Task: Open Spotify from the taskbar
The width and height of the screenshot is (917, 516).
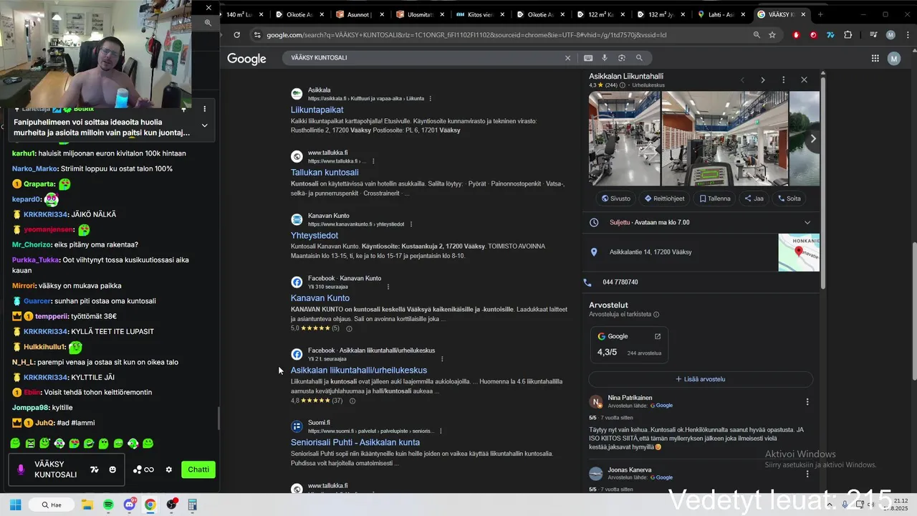Action: pyautogui.click(x=108, y=505)
